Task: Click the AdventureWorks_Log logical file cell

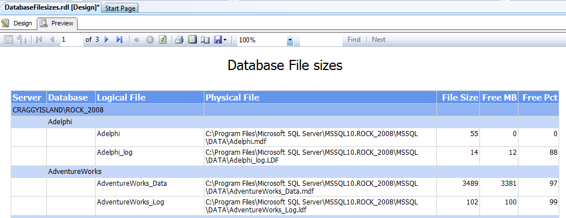Action: (x=150, y=206)
